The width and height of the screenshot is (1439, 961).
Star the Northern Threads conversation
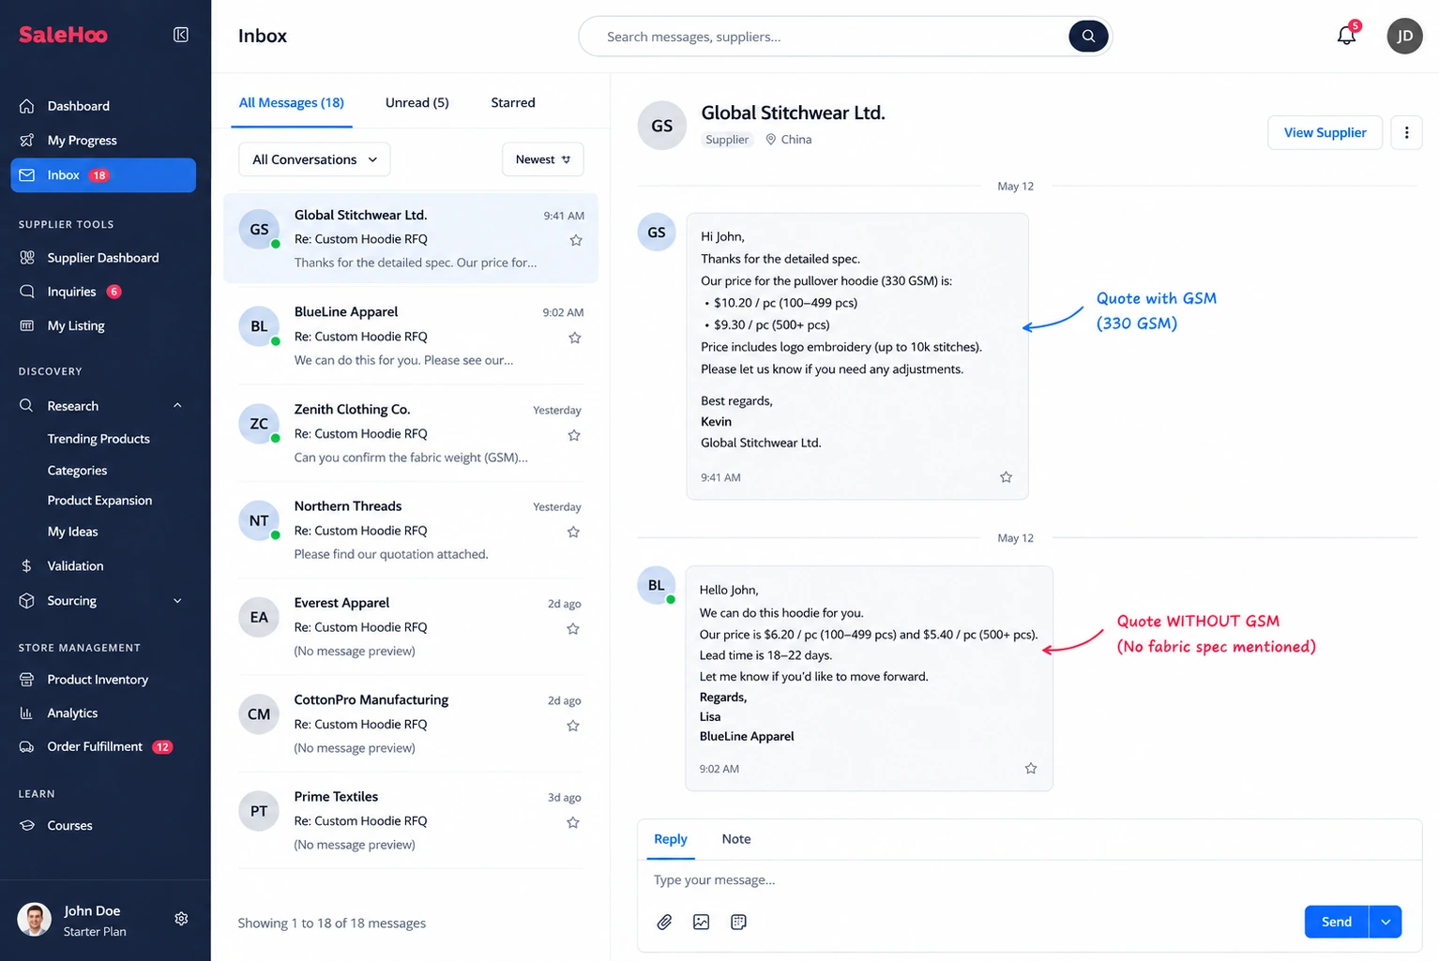(573, 532)
